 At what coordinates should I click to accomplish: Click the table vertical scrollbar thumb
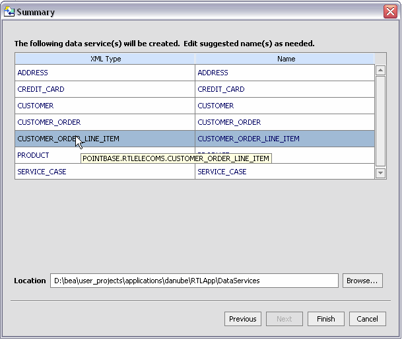[x=380, y=121]
